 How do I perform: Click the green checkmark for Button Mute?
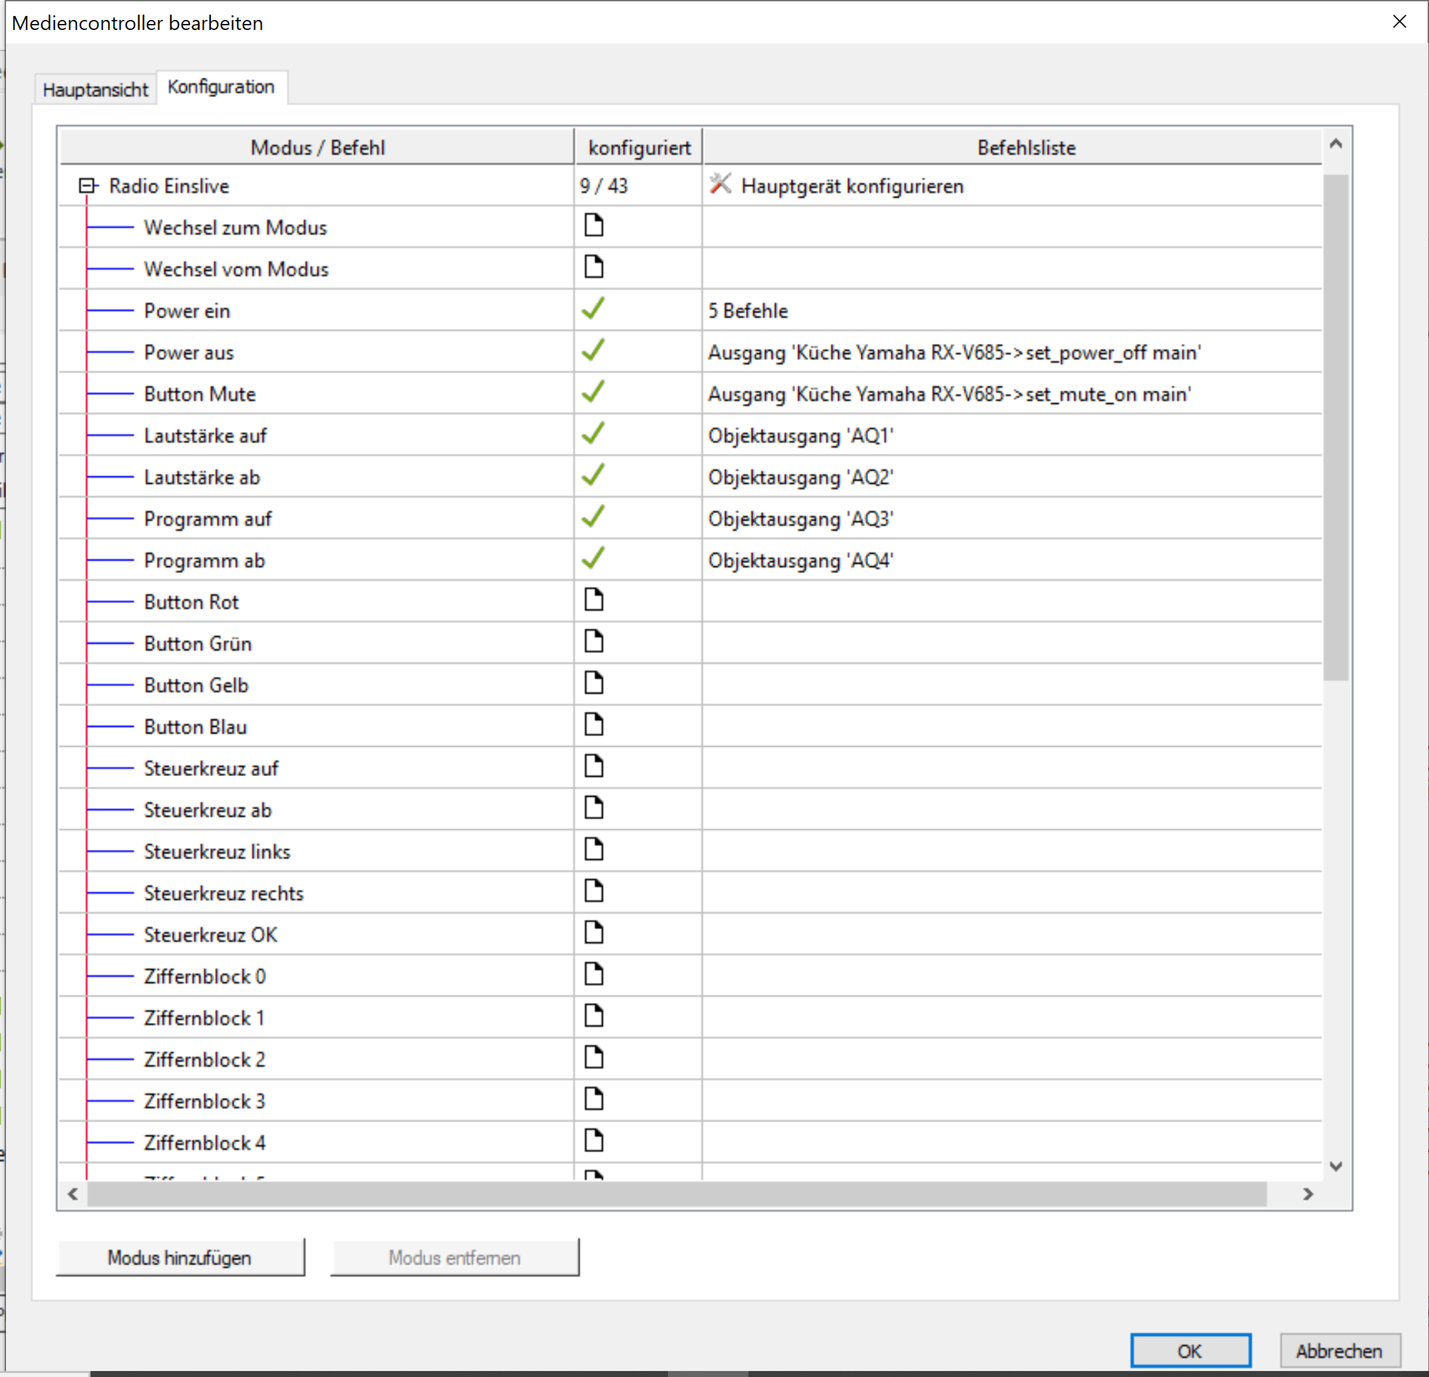pyautogui.click(x=593, y=393)
